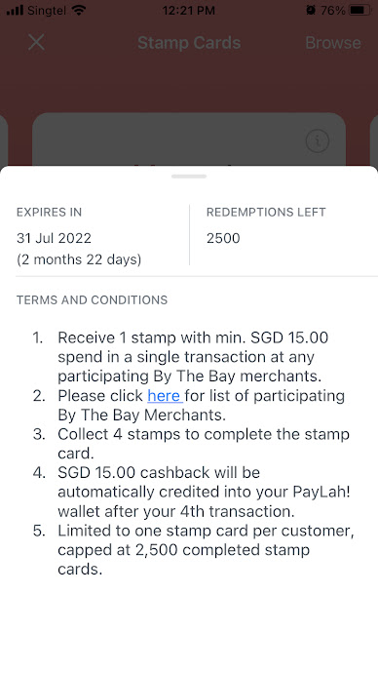Viewport: 378px width, 674px height.
Task: Tap the bottom sheet drag handle
Action: click(189, 177)
